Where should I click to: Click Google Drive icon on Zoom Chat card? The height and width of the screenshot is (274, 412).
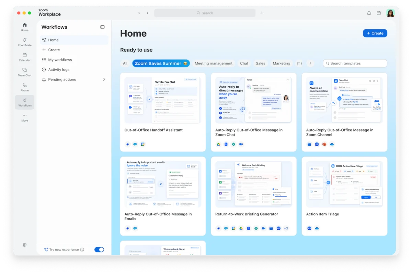218,144
